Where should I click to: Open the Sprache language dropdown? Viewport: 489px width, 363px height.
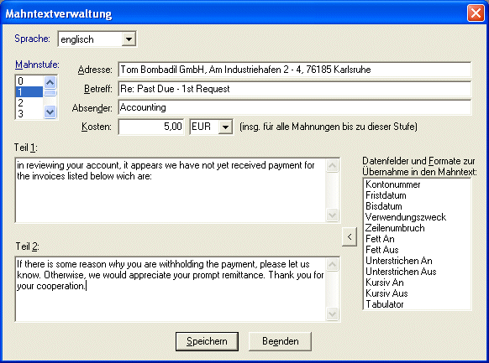point(129,39)
